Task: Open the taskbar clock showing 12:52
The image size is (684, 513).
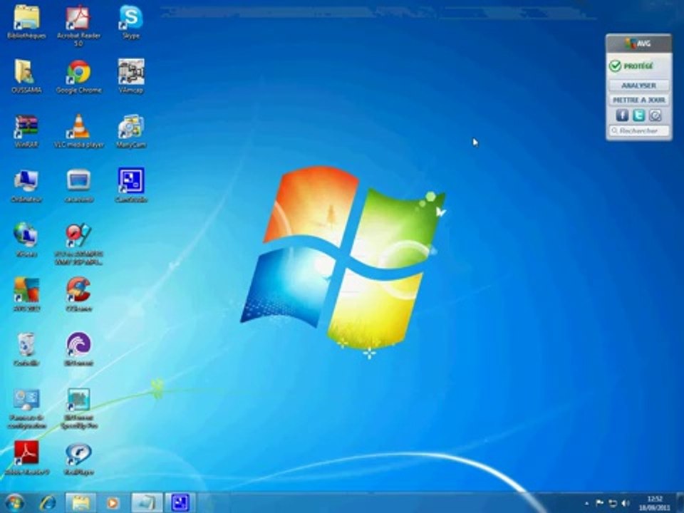Action: [654, 503]
